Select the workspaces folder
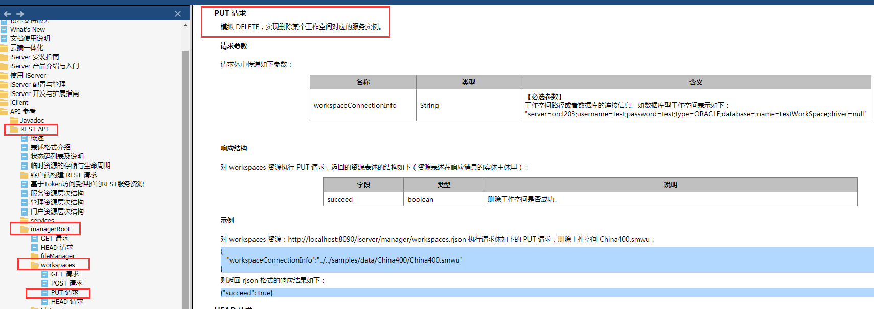Screen dimensions: 874x309 pos(58,265)
